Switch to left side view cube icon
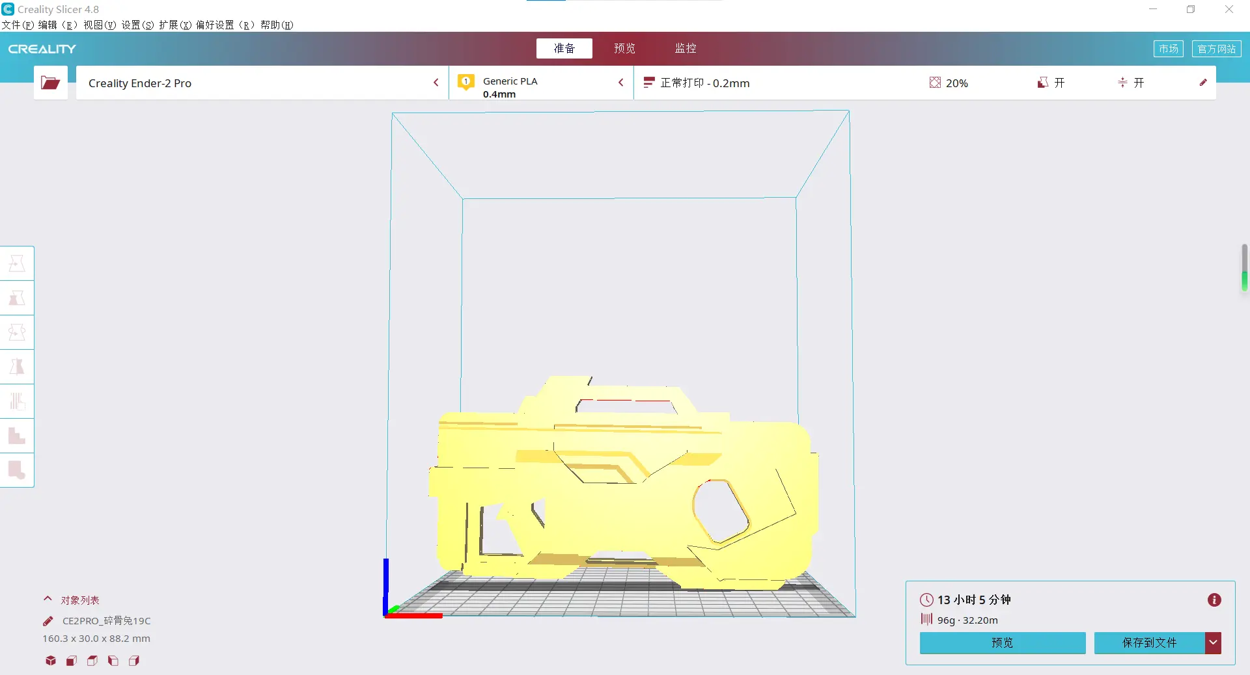This screenshot has width=1250, height=675. (113, 661)
